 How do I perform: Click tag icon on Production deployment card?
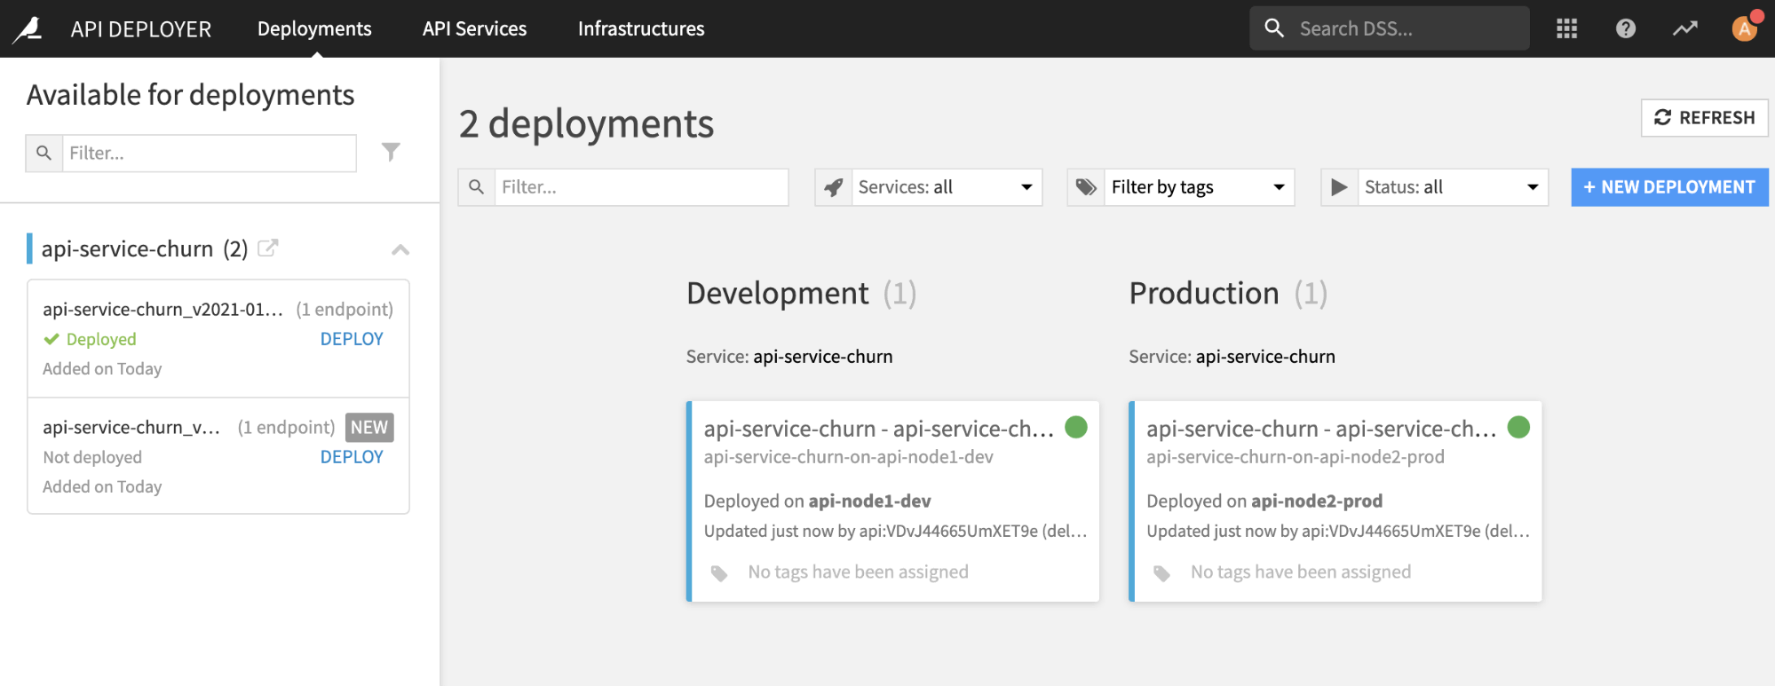1161,573
